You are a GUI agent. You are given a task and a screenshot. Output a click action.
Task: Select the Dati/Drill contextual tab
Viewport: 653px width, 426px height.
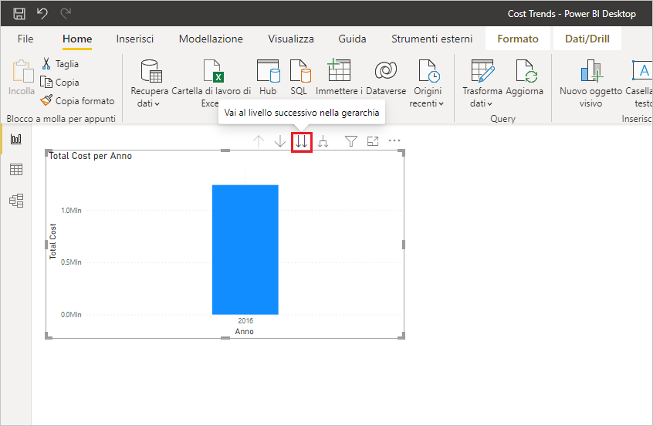pyautogui.click(x=587, y=39)
